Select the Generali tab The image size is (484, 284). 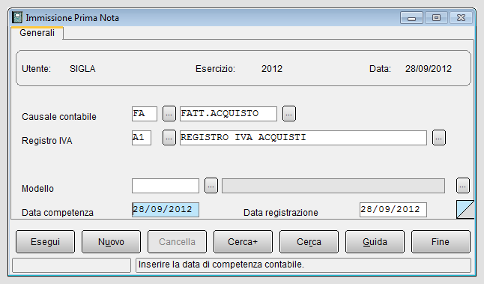(37, 33)
